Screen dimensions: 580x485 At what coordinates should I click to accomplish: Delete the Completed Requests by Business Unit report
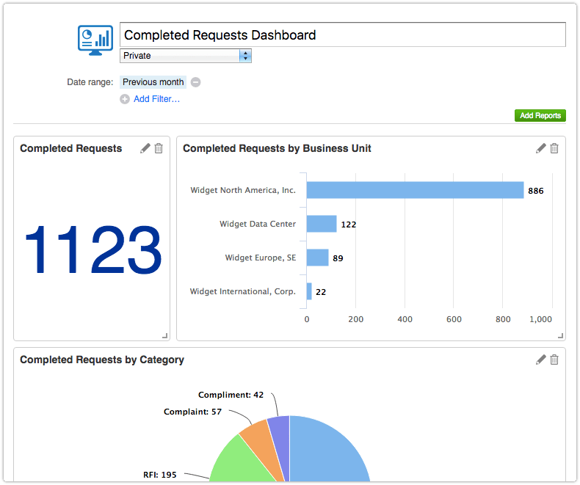[554, 148]
